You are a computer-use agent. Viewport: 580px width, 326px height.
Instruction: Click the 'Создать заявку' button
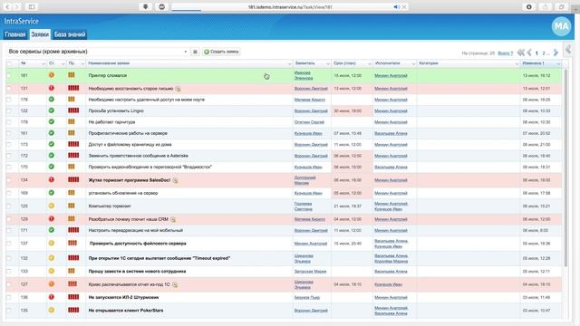tap(221, 52)
